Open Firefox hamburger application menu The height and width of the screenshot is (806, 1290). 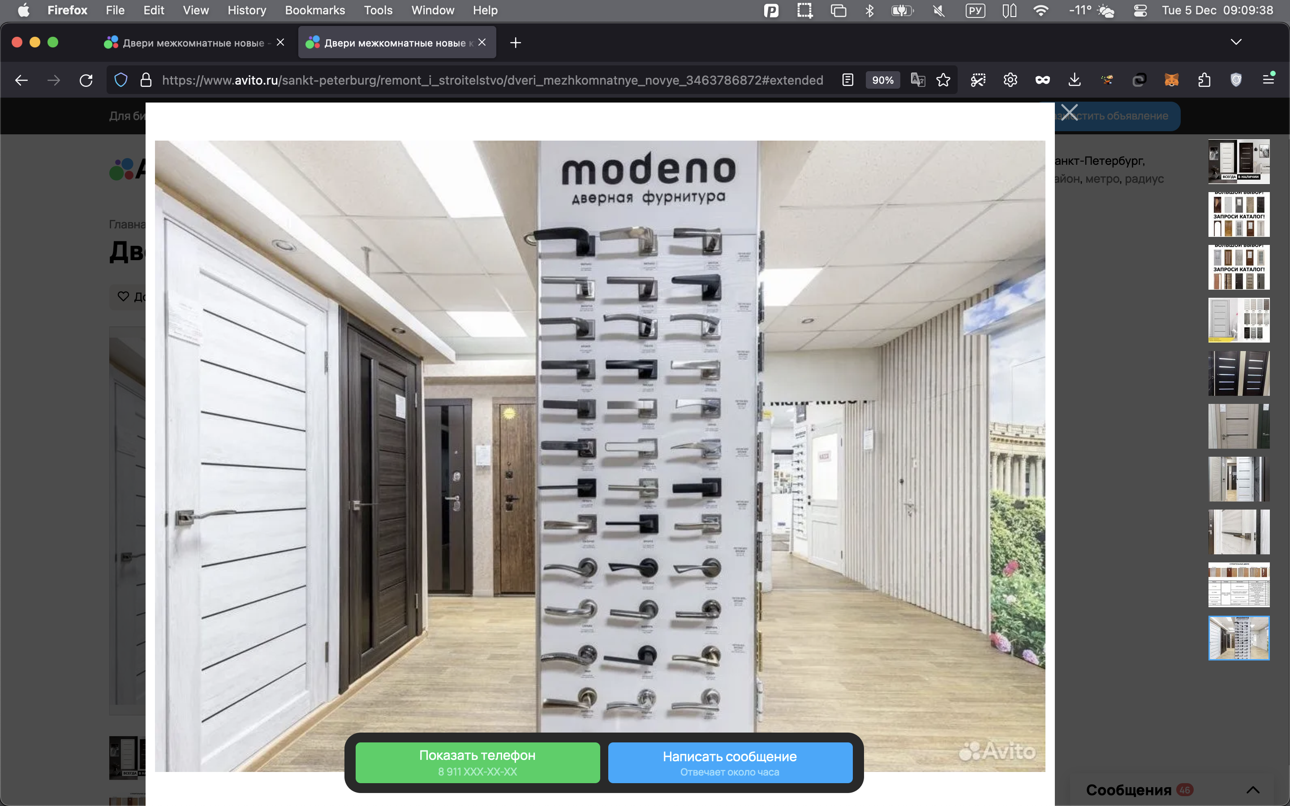click(x=1268, y=80)
